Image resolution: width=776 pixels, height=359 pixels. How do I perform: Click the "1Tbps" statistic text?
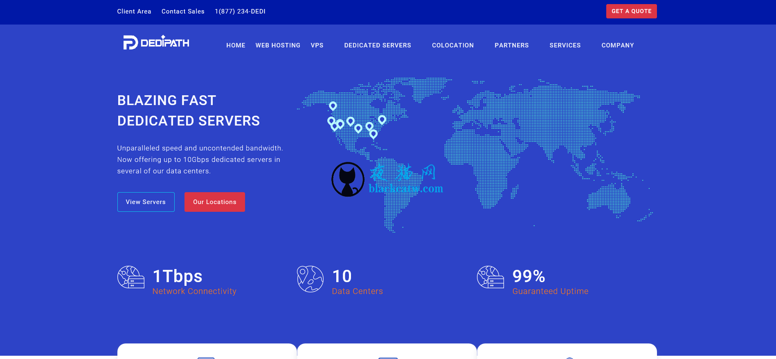click(178, 276)
